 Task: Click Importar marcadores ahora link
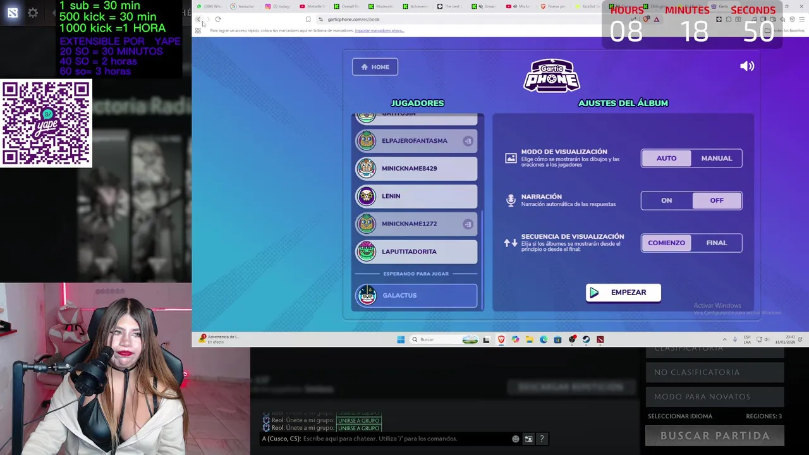(379, 30)
